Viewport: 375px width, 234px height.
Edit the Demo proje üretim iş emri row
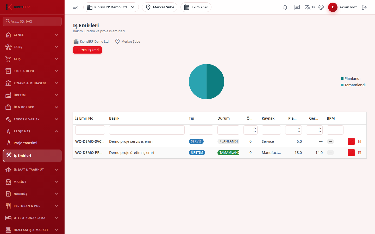tap(351, 153)
